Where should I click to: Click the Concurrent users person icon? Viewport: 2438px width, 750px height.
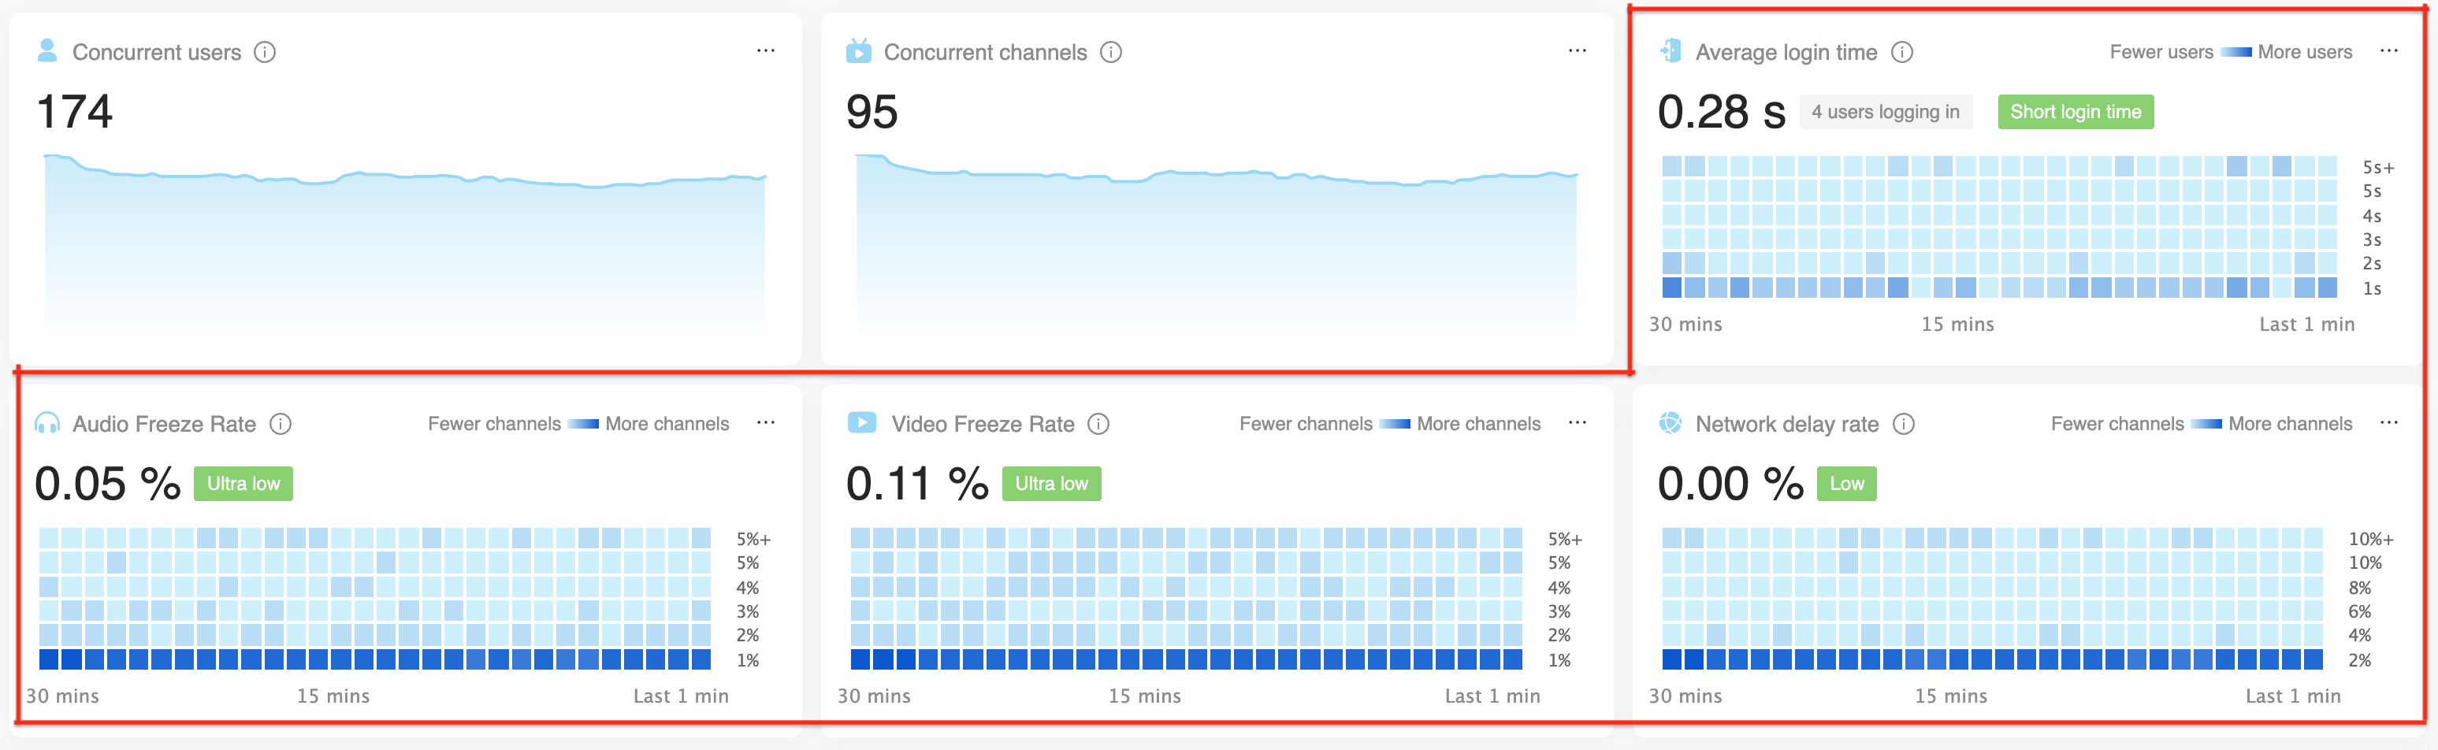pyautogui.click(x=46, y=50)
